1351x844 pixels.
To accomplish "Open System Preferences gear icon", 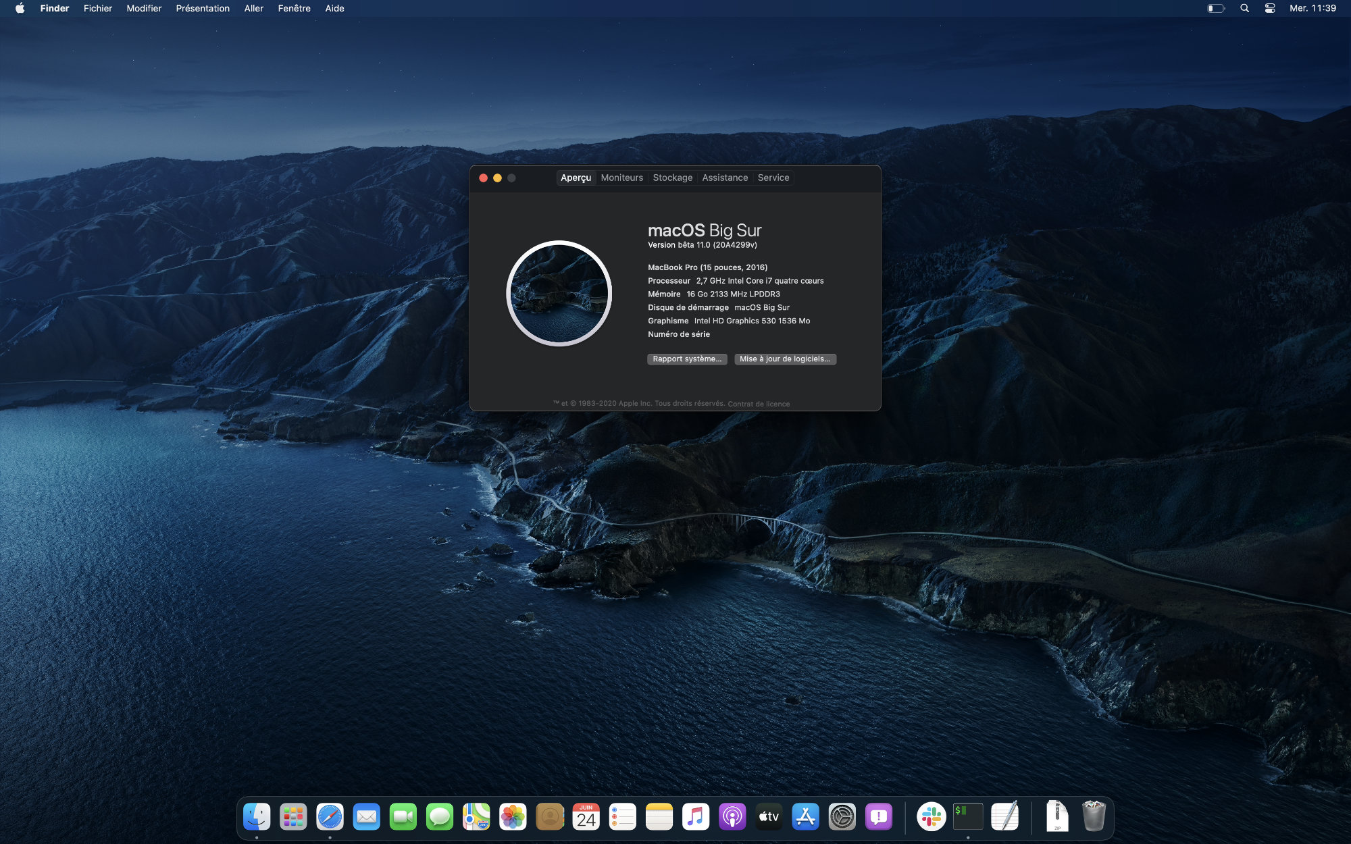I will 842,817.
